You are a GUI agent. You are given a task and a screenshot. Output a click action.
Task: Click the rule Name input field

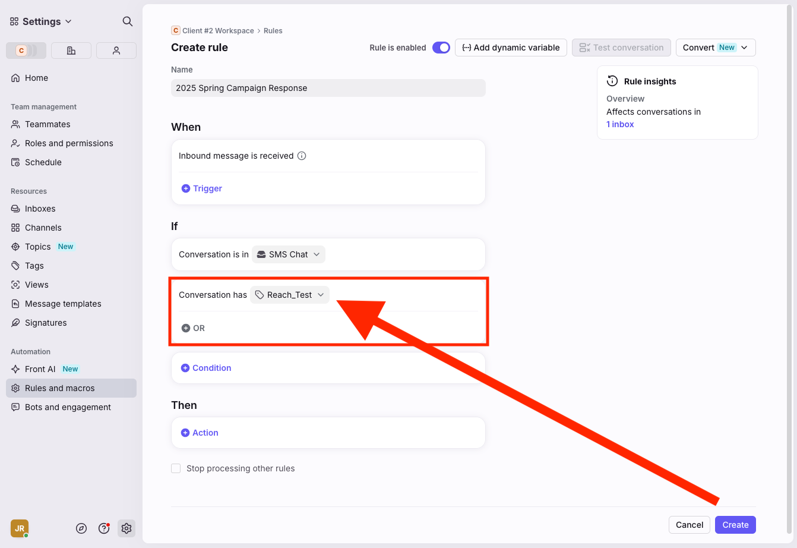(x=328, y=88)
